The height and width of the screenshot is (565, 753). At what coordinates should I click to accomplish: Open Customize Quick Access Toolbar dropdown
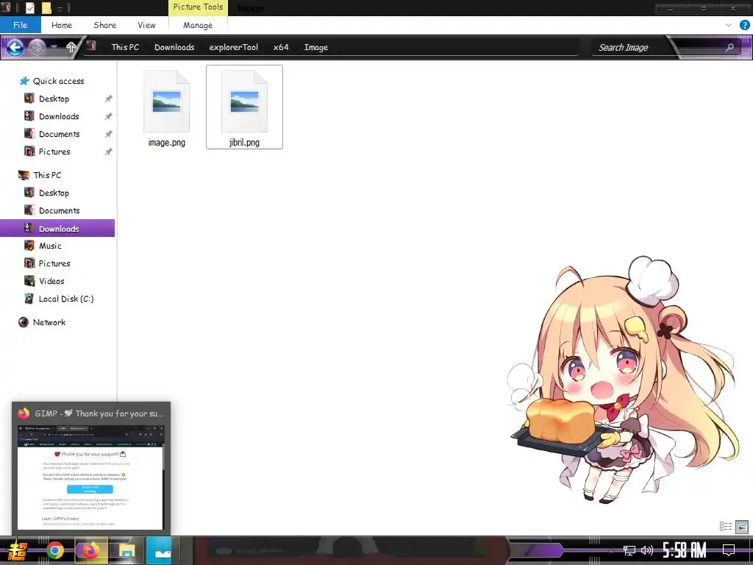coord(60,9)
